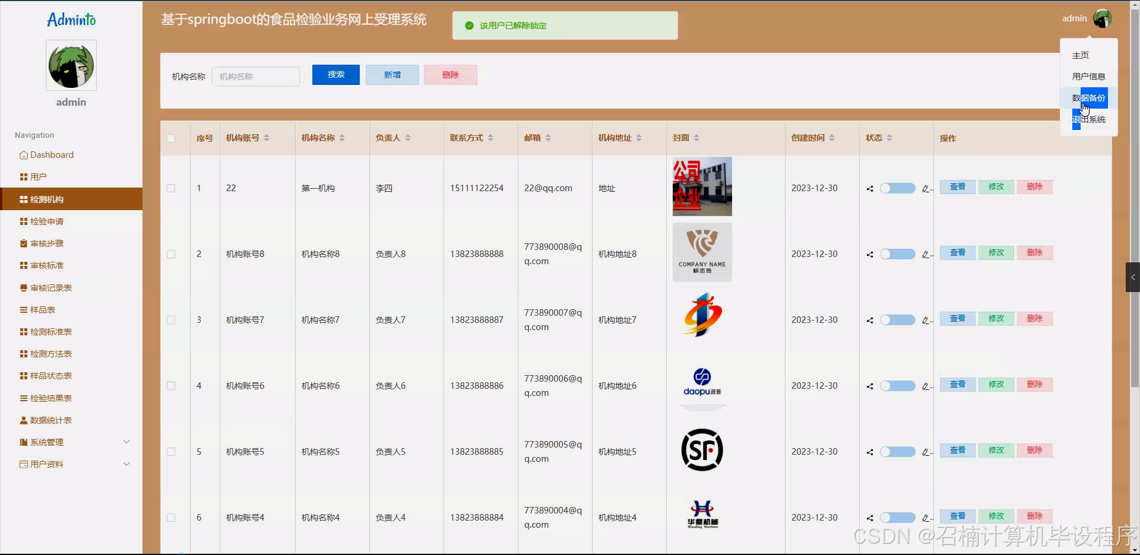Click the 审核标准 sidebar icon
The image size is (1140, 555).
tap(24, 265)
